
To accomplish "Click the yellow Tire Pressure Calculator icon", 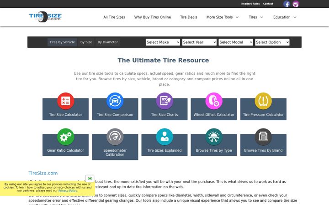I will [x=263, y=101].
